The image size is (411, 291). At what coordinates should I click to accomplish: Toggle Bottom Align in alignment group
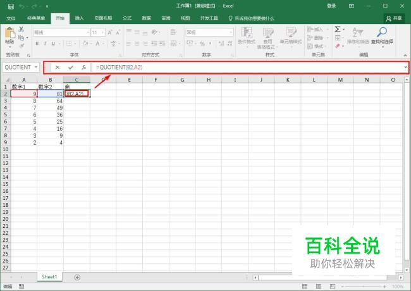[x=145, y=32]
